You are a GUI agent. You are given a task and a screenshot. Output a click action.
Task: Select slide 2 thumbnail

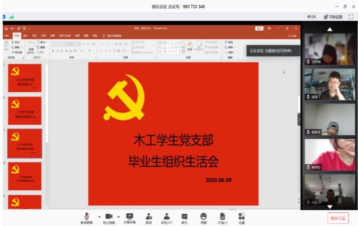pos(25,111)
